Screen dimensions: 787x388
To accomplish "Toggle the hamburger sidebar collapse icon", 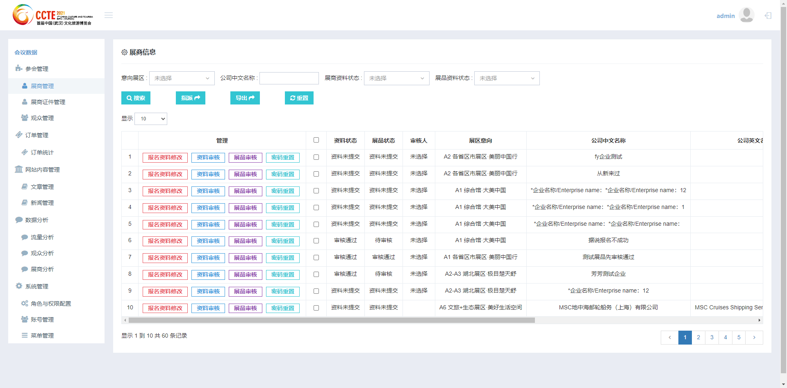I will coord(109,15).
